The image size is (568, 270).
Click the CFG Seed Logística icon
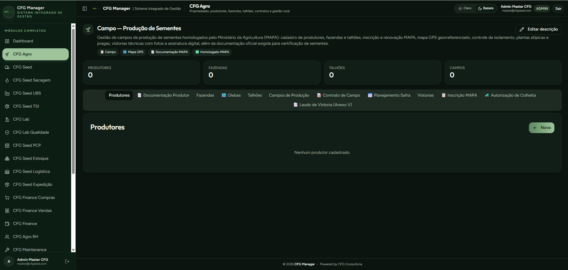(x=7, y=172)
